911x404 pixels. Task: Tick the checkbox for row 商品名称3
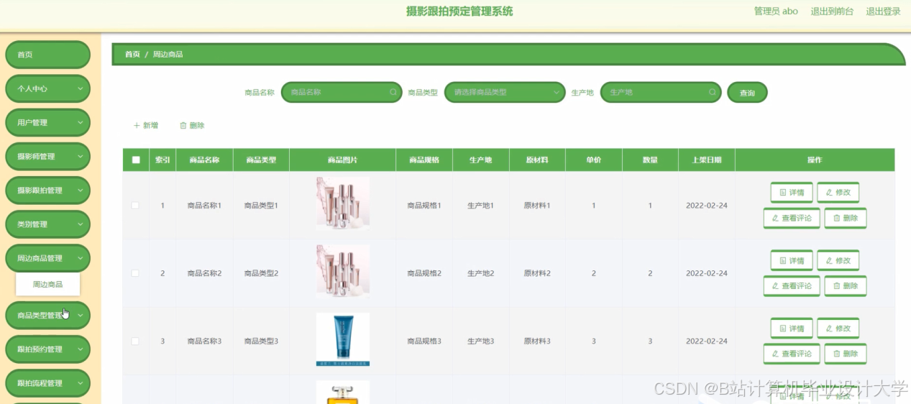[x=135, y=341]
